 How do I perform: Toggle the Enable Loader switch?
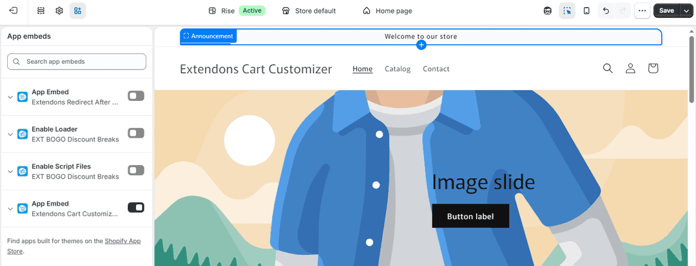click(136, 133)
